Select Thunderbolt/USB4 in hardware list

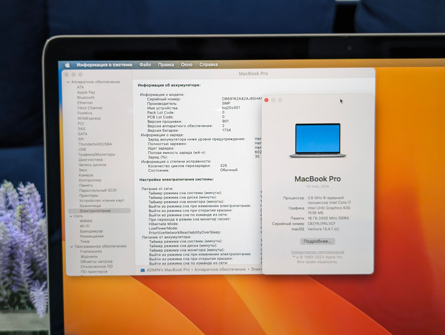click(x=95, y=144)
